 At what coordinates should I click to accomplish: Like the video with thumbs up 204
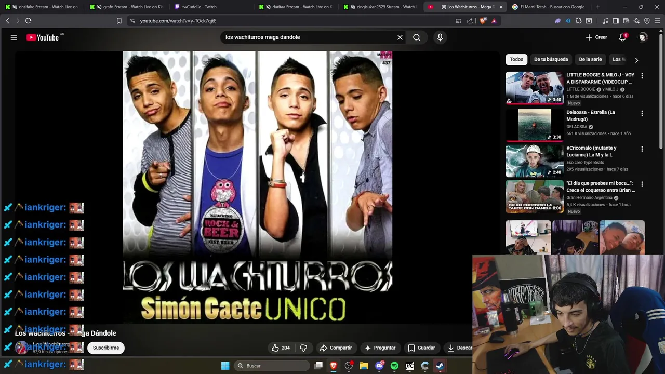point(280,348)
